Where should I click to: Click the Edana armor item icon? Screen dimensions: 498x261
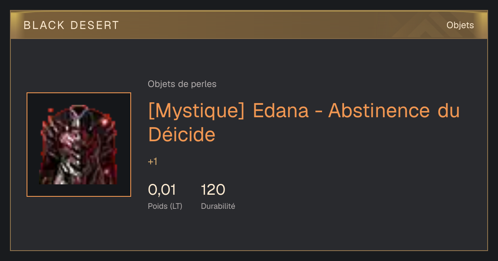tap(78, 145)
